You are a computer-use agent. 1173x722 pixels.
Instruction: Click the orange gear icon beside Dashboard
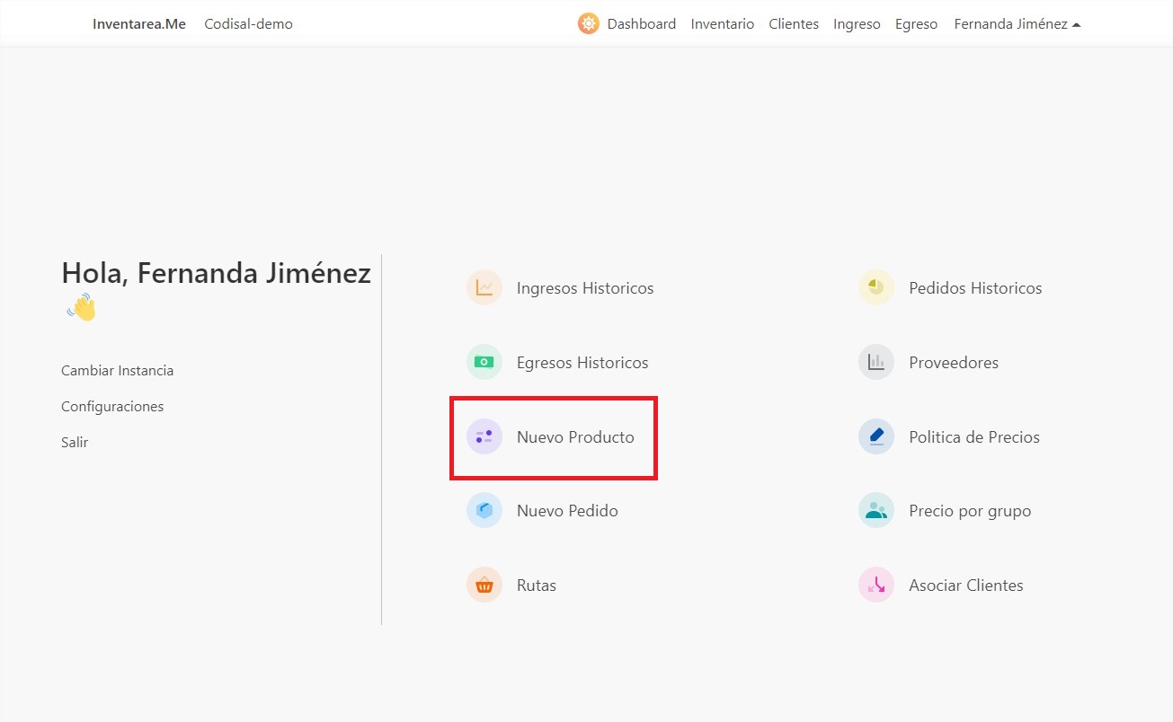coord(588,23)
